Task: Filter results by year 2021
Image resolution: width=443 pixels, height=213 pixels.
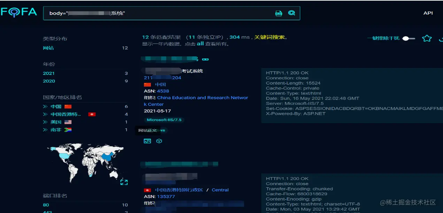Action: pos(48,73)
